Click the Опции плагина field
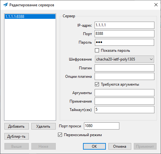Image resolution: width=161 pixels, height=154 pixels. point(124,77)
